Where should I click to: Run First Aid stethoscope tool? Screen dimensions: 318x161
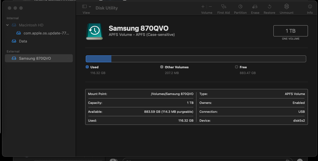pos(224,7)
